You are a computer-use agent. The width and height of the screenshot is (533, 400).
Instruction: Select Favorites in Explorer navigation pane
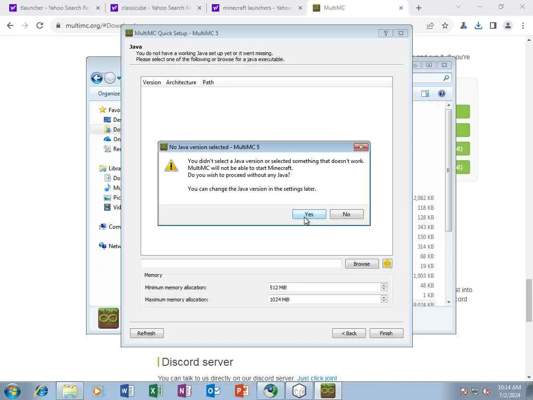coord(110,110)
